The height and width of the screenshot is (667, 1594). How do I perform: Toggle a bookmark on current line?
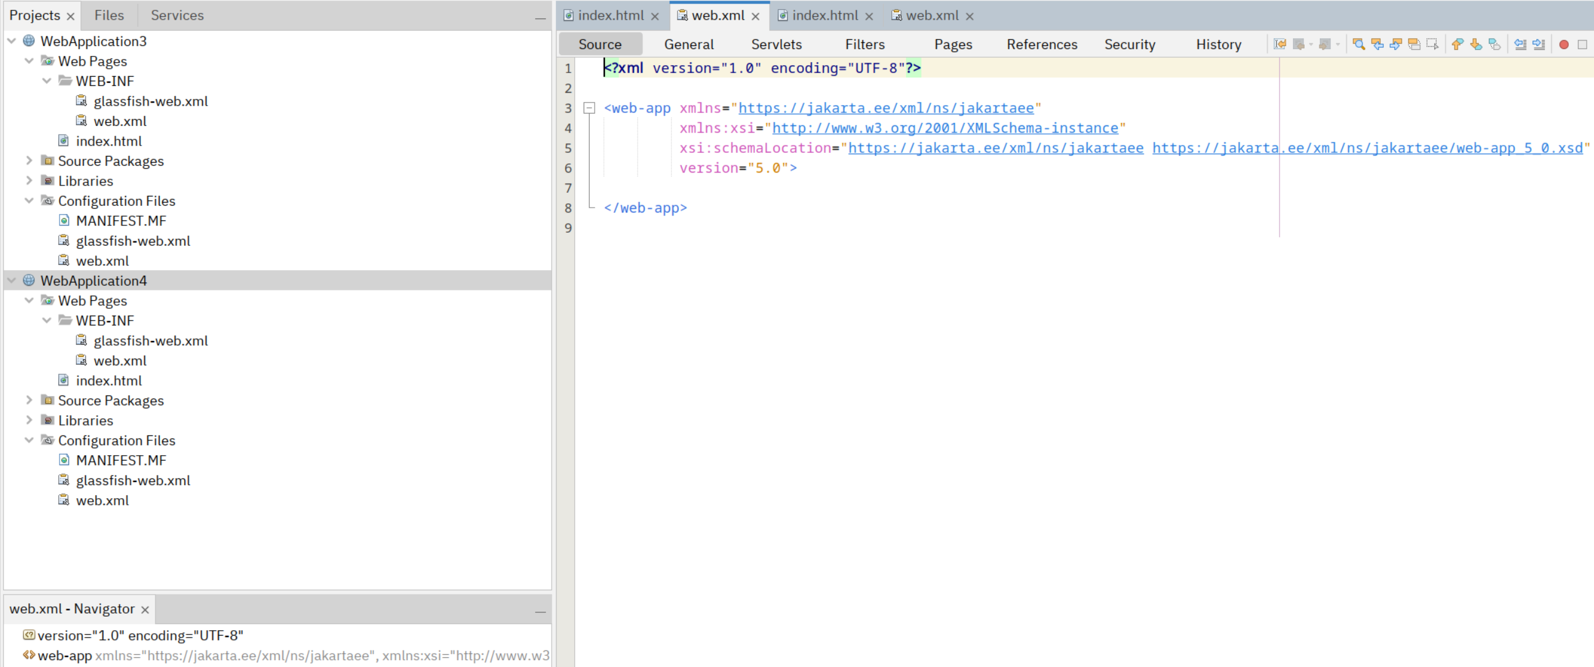(x=1496, y=44)
